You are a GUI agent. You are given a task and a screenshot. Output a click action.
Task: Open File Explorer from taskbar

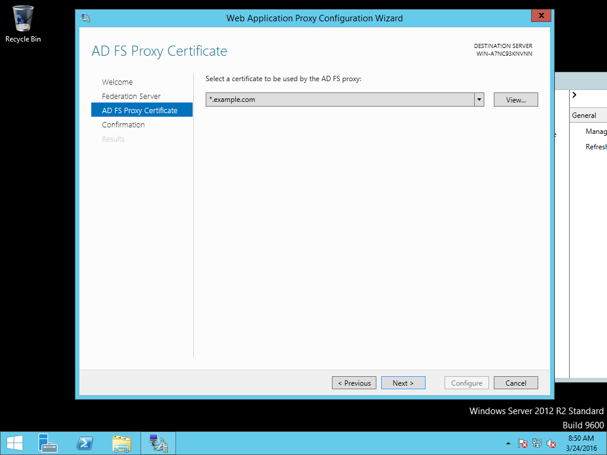click(x=122, y=443)
